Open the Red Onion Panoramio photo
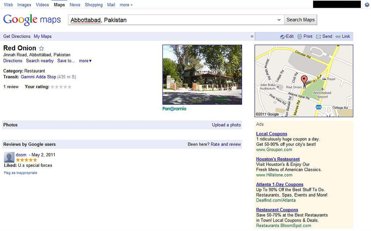This screenshot has height=231, width=371. coord(202,75)
